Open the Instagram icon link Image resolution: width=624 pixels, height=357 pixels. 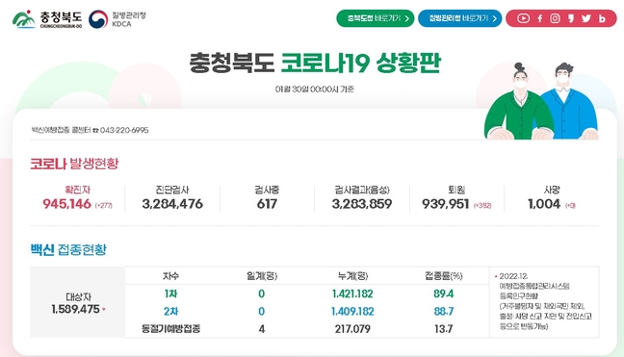556,18
